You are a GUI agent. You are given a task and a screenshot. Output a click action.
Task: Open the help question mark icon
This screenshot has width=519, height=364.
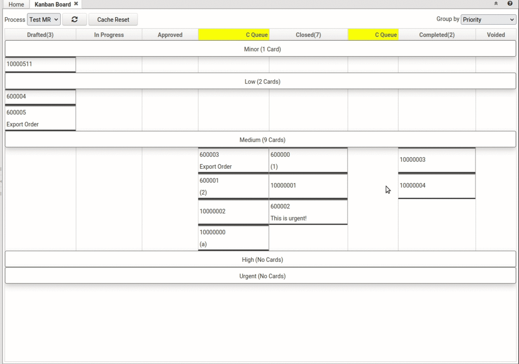[x=510, y=3]
